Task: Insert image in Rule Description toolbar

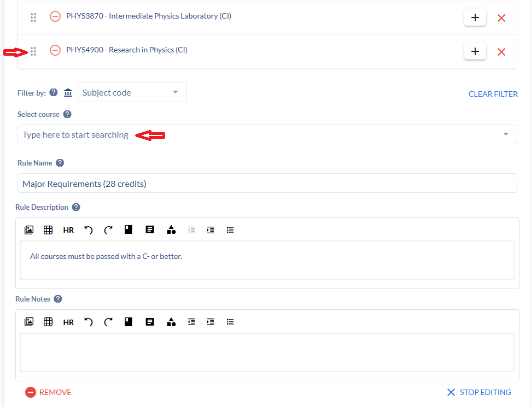Action: 29,230
